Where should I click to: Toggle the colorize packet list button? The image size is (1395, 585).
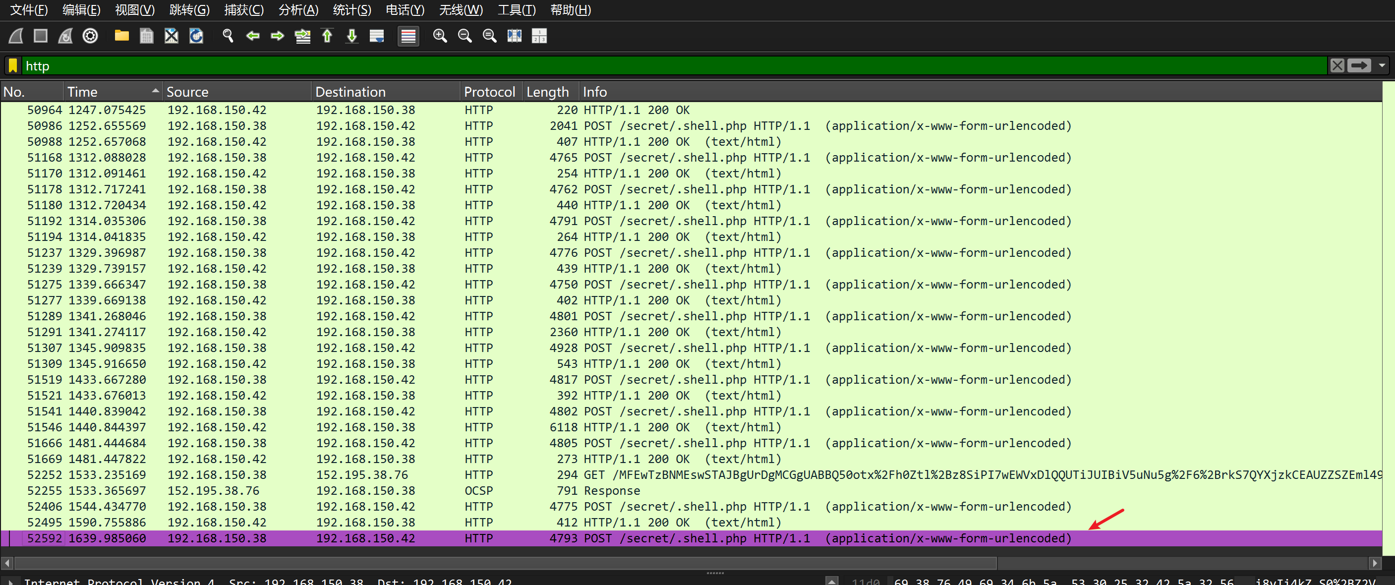[408, 36]
